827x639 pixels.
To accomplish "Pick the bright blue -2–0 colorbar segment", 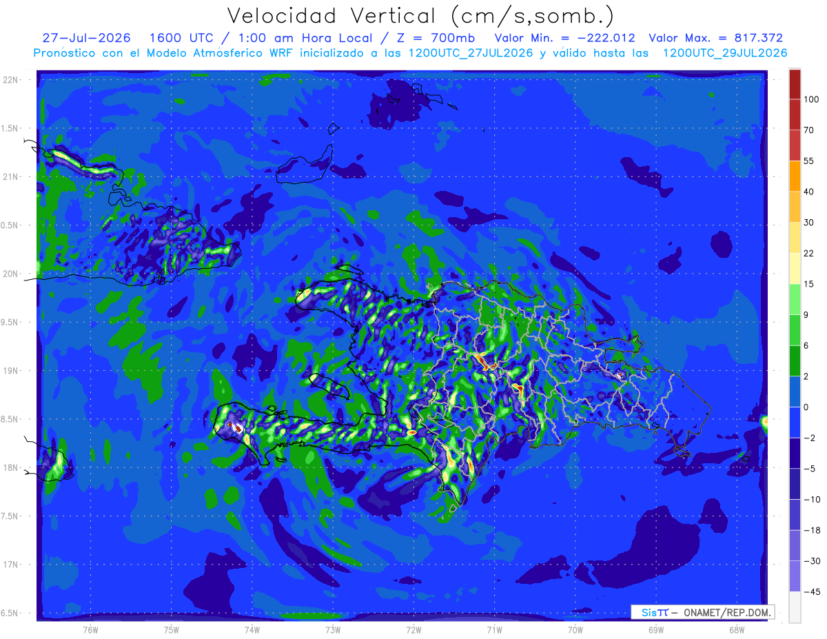I will point(795,423).
